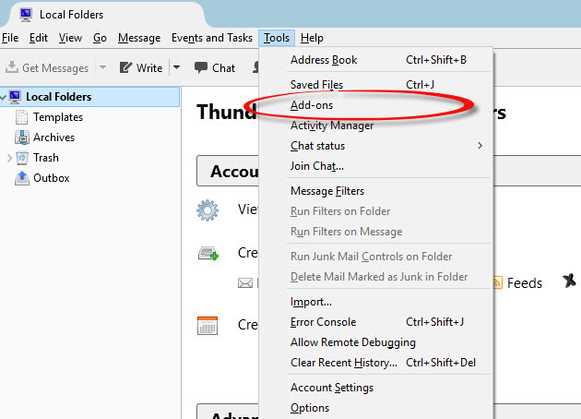Click the Get Messages download icon

click(x=12, y=67)
